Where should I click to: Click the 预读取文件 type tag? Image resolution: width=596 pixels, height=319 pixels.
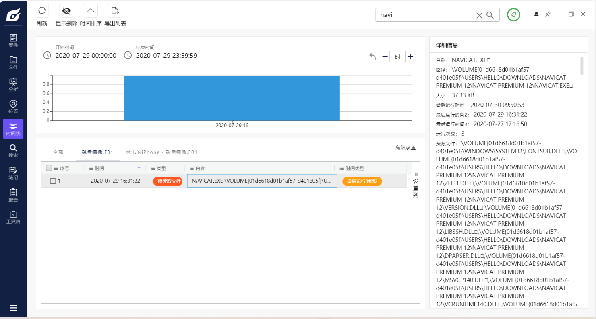168,181
